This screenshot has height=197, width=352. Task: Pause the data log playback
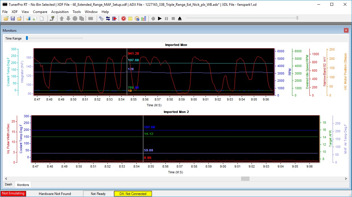tap(167, 18)
